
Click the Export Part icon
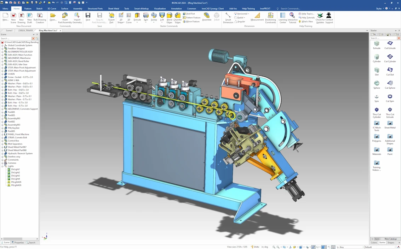pos(111,17)
